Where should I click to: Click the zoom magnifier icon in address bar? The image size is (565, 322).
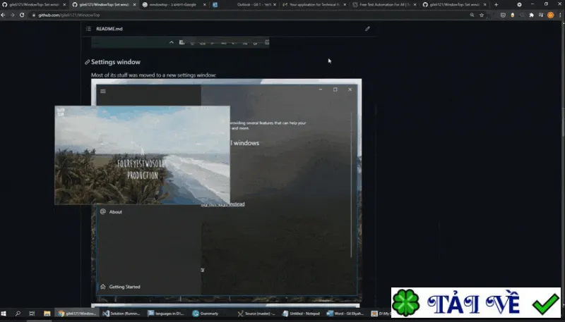(x=472, y=15)
